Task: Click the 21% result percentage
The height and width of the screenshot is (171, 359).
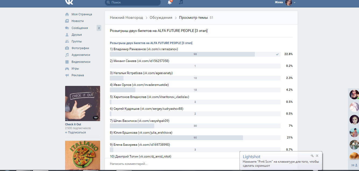Action: [290, 137]
